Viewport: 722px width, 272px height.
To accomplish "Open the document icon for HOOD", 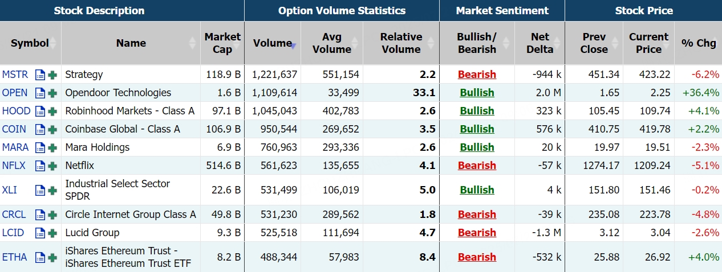I will (x=40, y=112).
